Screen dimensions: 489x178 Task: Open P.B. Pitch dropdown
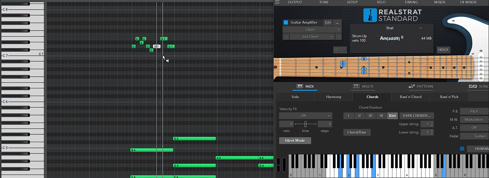point(474,111)
